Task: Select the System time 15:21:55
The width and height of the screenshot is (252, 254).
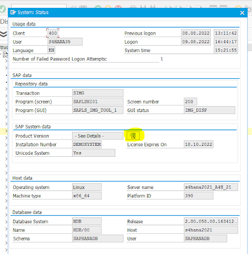Action: point(226,50)
